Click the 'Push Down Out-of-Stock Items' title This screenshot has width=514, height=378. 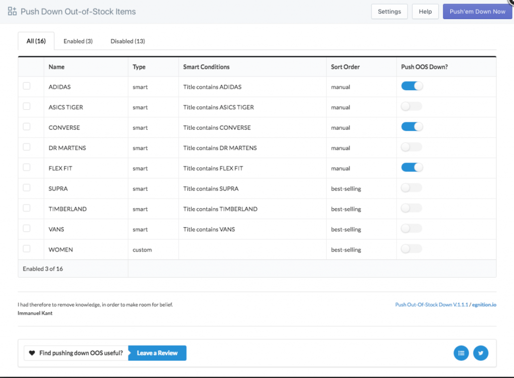click(x=78, y=12)
